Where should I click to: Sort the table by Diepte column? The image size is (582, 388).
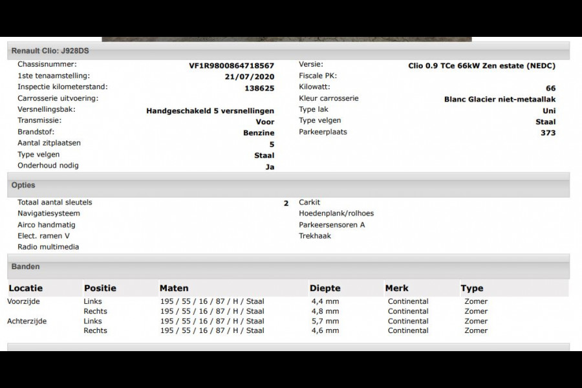click(x=325, y=288)
